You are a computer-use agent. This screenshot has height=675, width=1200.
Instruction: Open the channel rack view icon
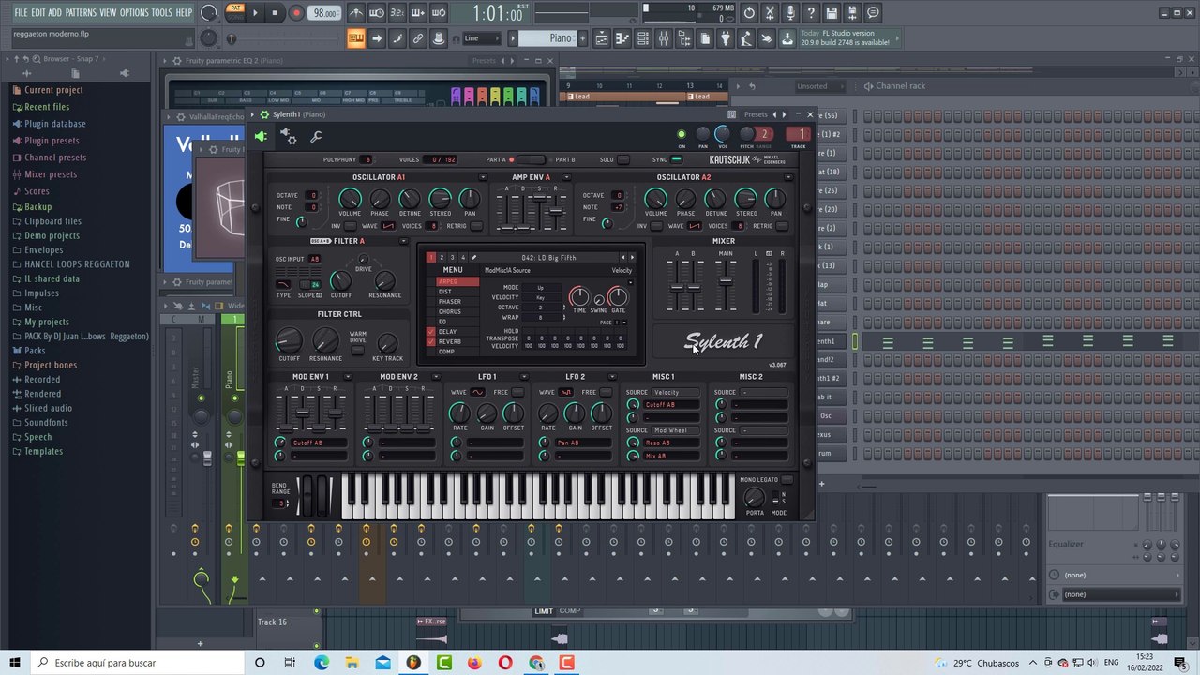pyautogui.click(x=643, y=38)
